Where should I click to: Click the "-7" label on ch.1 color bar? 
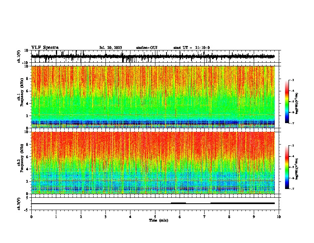pos(293,123)
